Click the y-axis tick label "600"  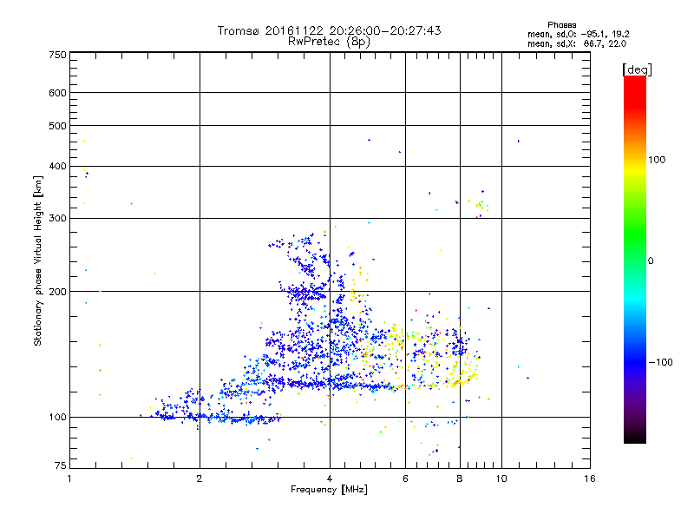point(58,93)
